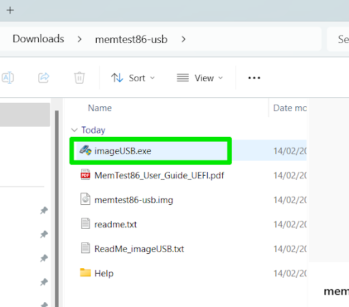
Task: Click the text icon of ReadMe_imageUSB.txt
Action: point(85,248)
